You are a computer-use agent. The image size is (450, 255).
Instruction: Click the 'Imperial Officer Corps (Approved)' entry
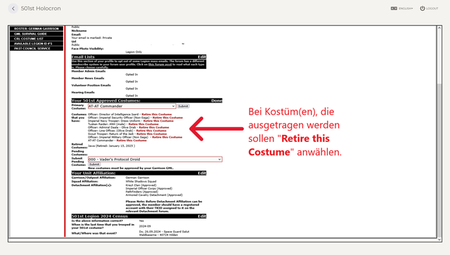point(149,188)
